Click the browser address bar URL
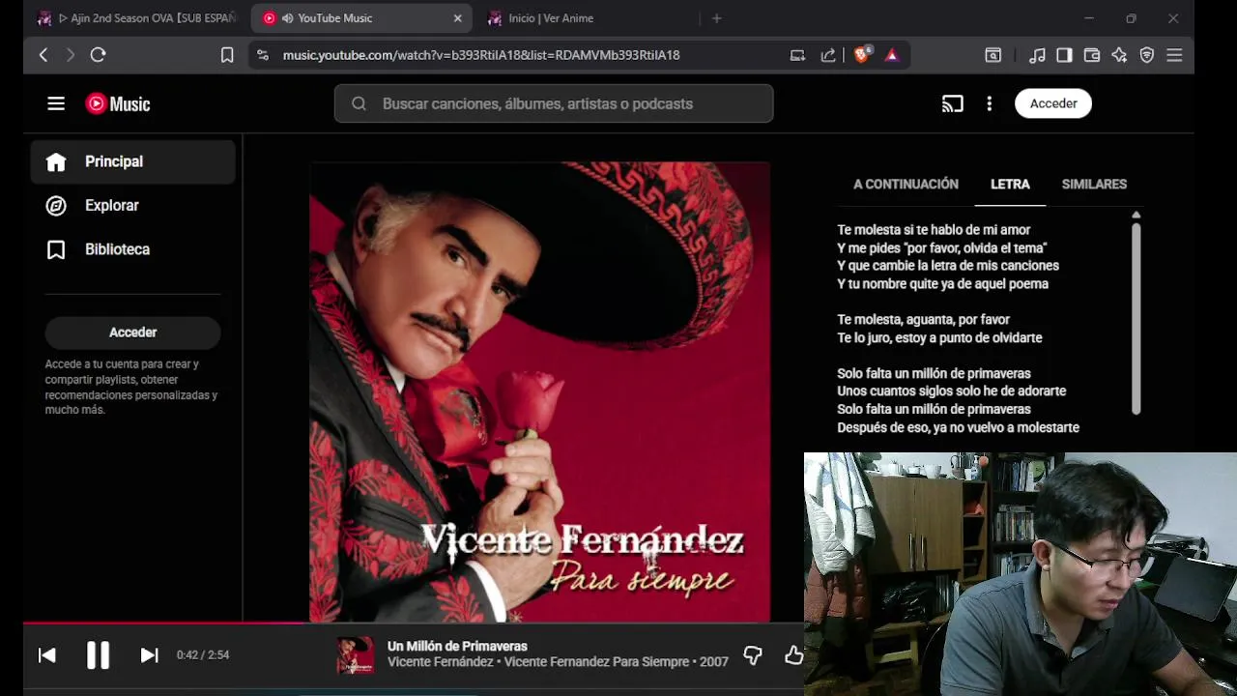Image resolution: width=1237 pixels, height=696 pixels. point(481,55)
